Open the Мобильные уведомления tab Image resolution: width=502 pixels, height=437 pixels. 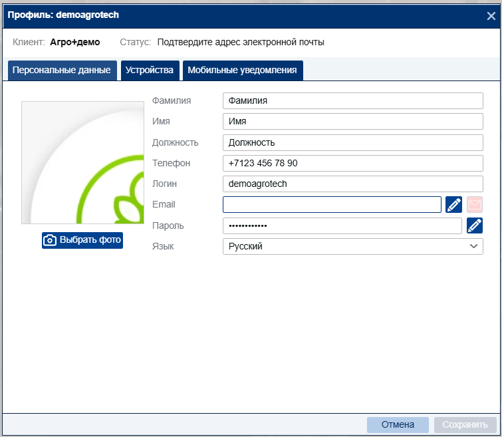[242, 70]
